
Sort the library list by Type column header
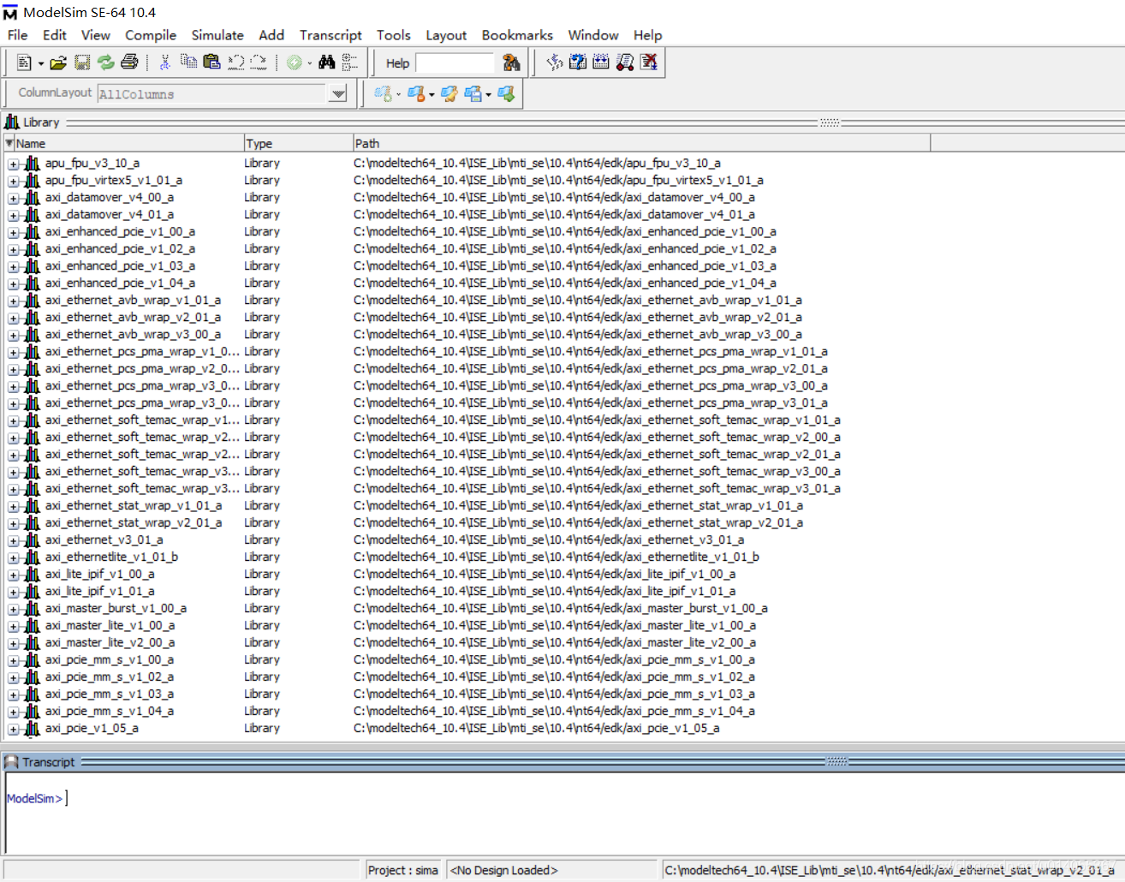pyautogui.click(x=298, y=143)
